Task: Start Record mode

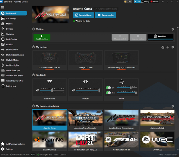Action: pos(155,2)
